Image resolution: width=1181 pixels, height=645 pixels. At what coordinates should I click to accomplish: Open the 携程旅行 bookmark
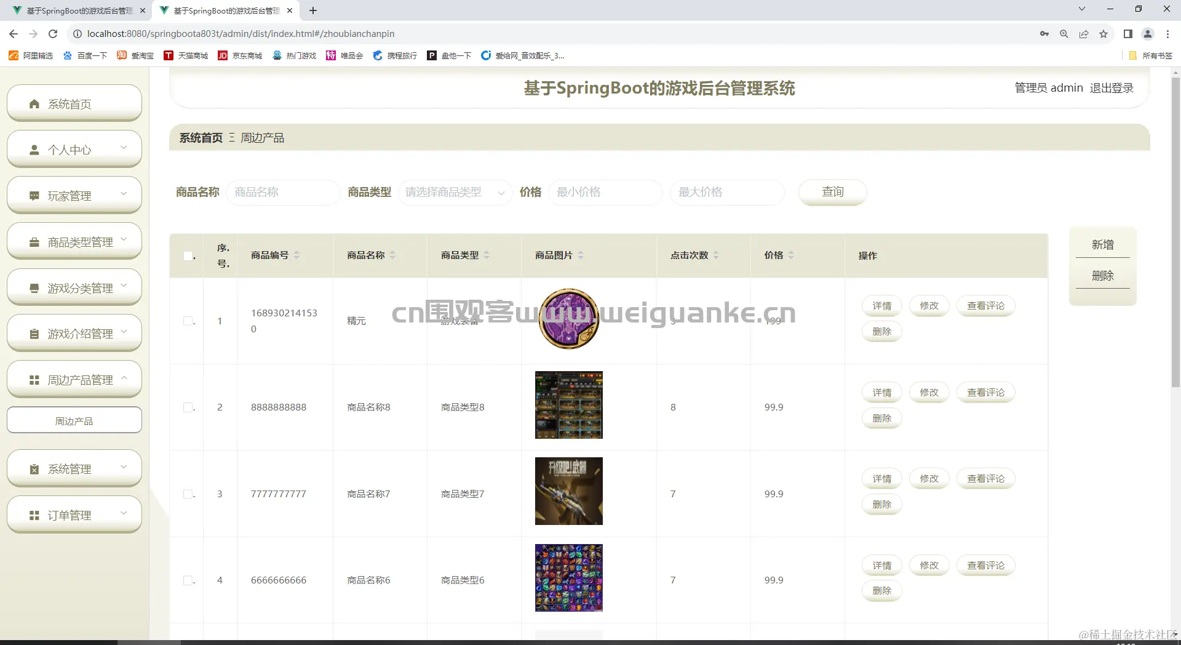pyautogui.click(x=395, y=55)
